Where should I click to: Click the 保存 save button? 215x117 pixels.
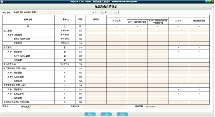pyautogui.click(x=90, y=115)
